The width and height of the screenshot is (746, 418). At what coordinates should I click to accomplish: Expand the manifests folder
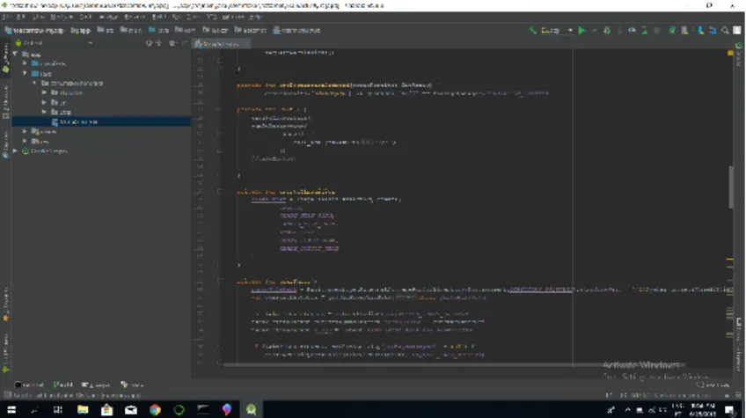click(25, 63)
